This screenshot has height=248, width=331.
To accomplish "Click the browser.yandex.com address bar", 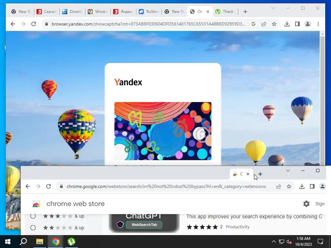I will tap(148, 24).
